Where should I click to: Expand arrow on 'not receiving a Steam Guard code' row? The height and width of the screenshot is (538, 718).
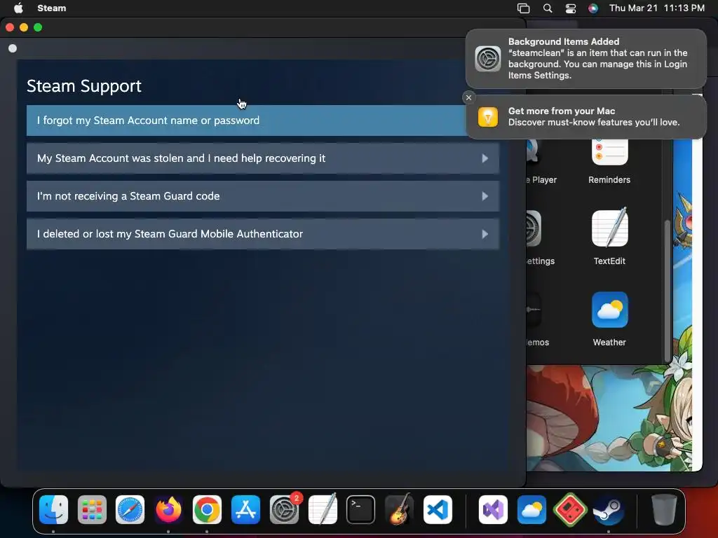[485, 196]
